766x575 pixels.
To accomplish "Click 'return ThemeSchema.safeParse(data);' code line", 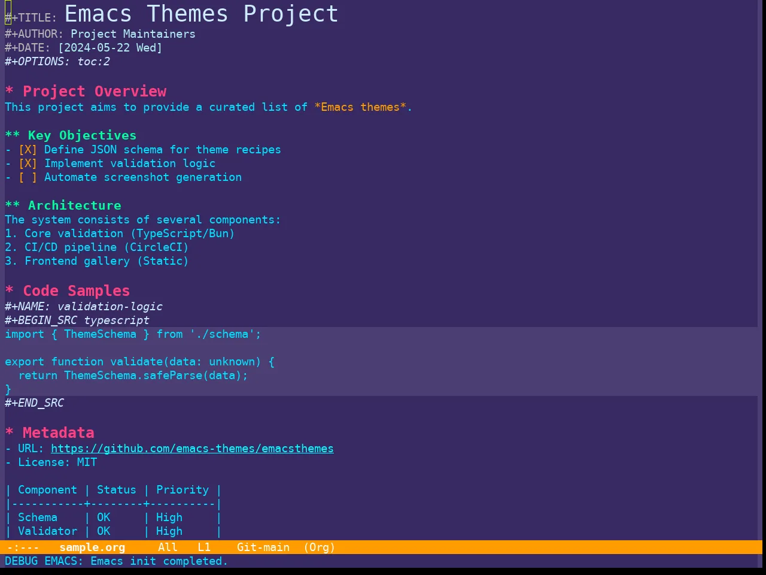I will [x=133, y=376].
